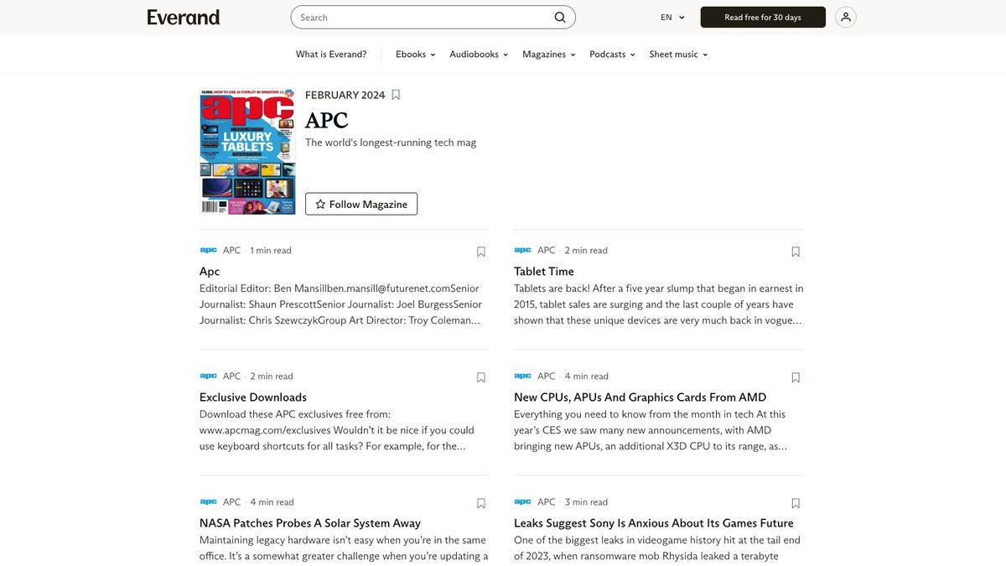This screenshot has height=566, width=1006.
Task: Click the APC logo beside Exclusive Downloads
Action: coord(206,375)
